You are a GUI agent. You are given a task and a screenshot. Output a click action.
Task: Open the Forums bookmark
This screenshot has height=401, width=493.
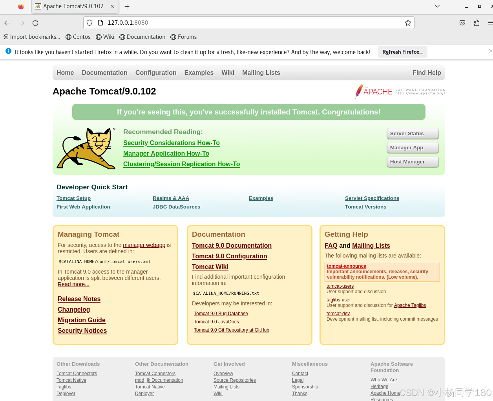point(183,37)
